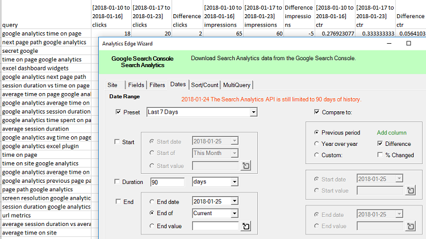Select 'time on site google analytics' cell
Screen dimensions: 426x239
pos(46,163)
